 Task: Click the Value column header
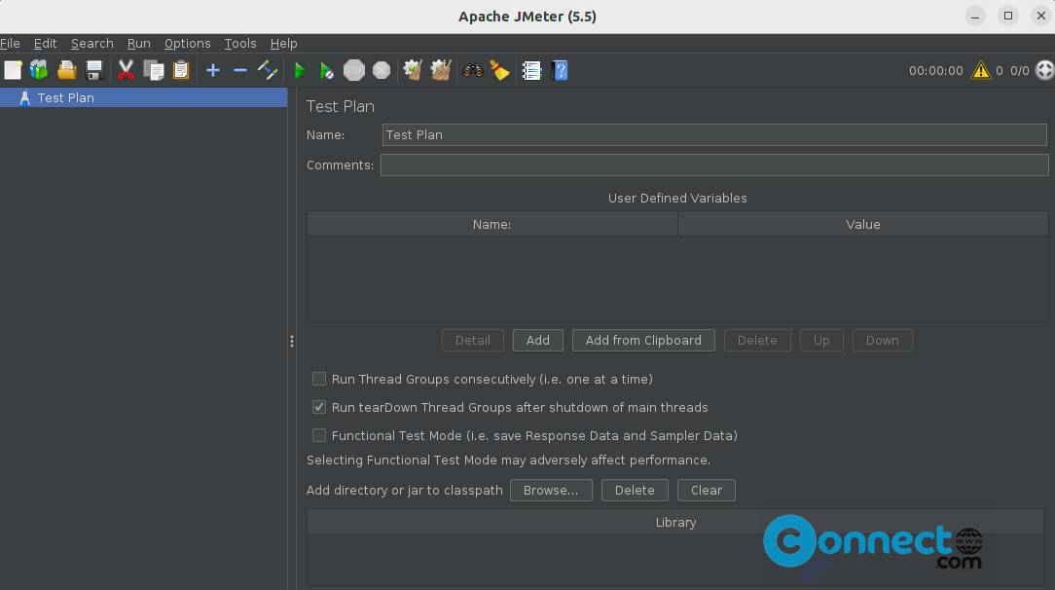pyautogui.click(x=862, y=224)
